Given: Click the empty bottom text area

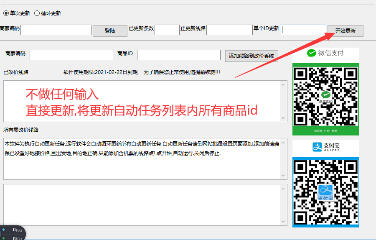Looking at the screenshot, I should pyautogui.click(x=145, y=205).
